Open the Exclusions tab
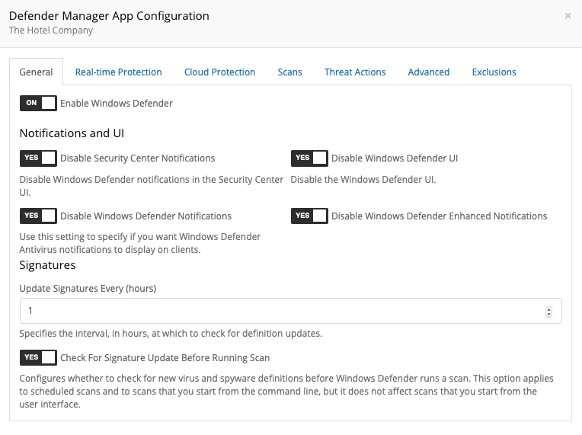The width and height of the screenshot is (582, 435). coord(494,72)
